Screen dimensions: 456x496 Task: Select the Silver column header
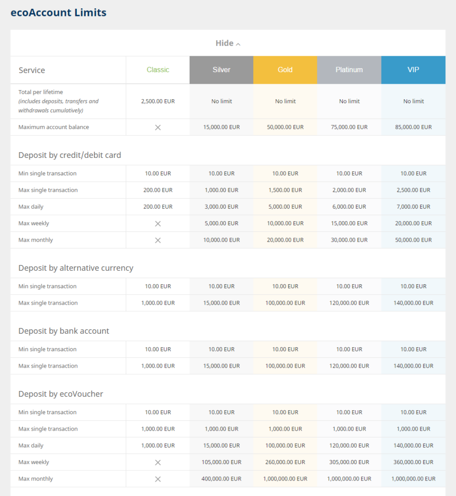221,70
